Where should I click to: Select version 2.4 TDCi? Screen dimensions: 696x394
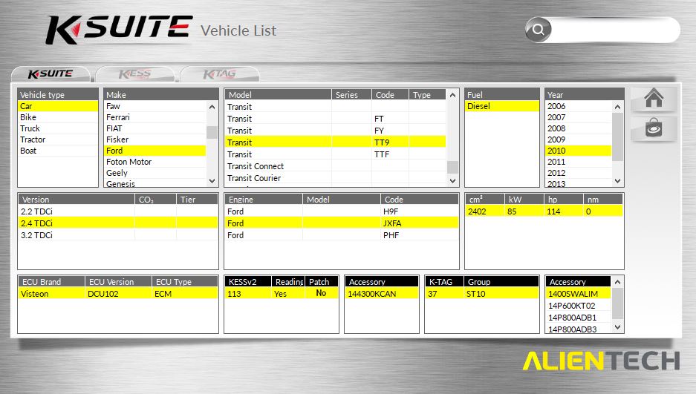[x=118, y=223]
